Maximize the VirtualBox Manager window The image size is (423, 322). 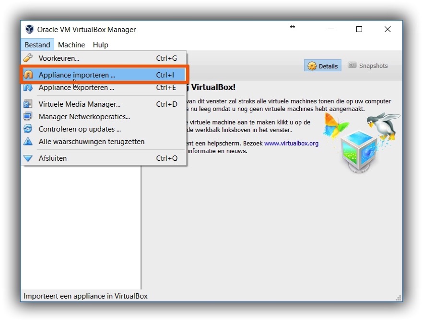point(359,29)
